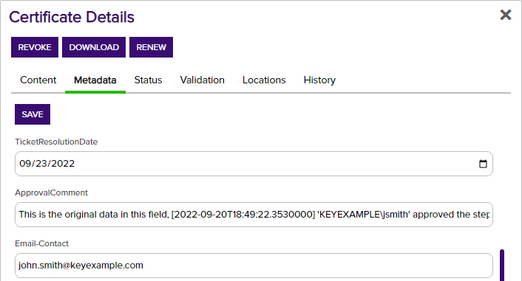522x281 pixels.
Task: View the Locations tab
Action: click(264, 80)
